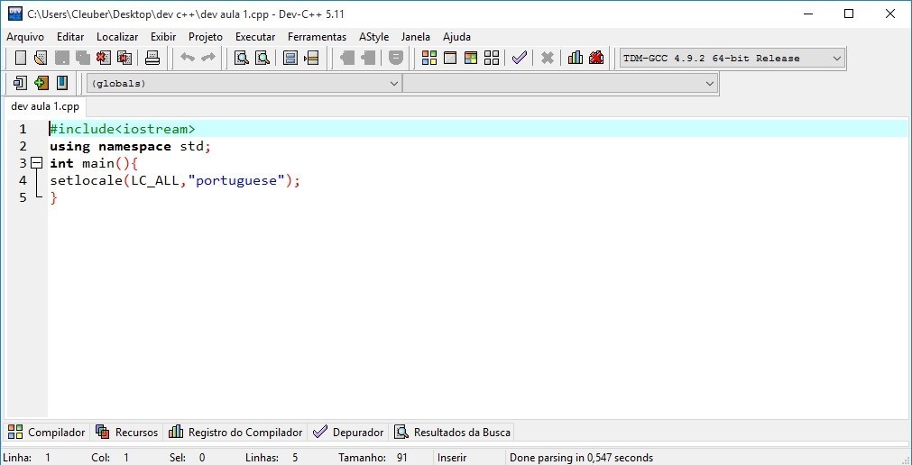
Task: Start debugging with the checkmark icon
Action: (520, 58)
